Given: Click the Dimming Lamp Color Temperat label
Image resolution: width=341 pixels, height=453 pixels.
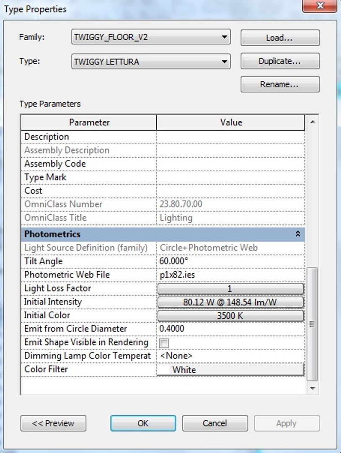Looking at the screenshot, I should [x=88, y=356].
